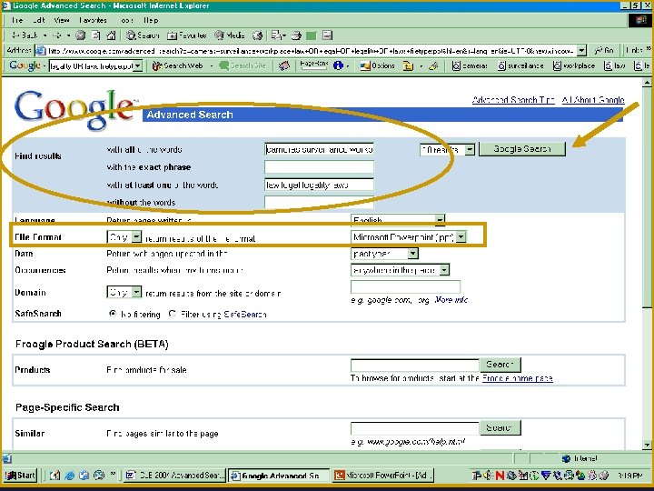The width and height of the screenshot is (654, 491).
Task: Open the Favorites menu
Action: [93, 20]
